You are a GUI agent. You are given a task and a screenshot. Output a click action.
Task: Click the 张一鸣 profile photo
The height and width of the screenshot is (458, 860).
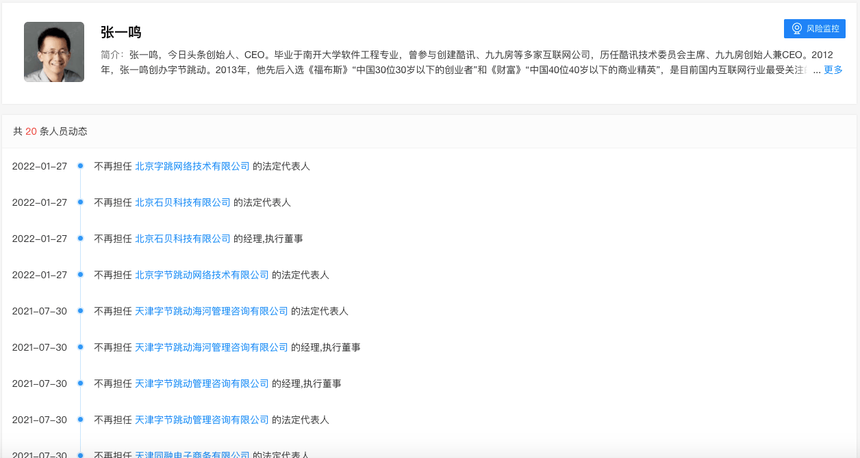click(54, 52)
